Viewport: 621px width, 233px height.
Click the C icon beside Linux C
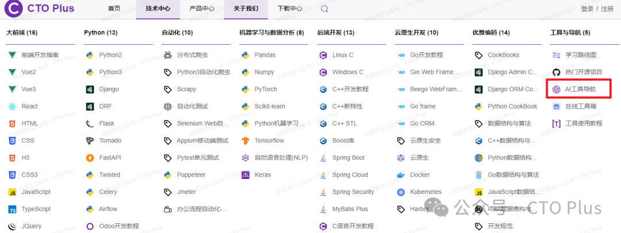(x=323, y=55)
